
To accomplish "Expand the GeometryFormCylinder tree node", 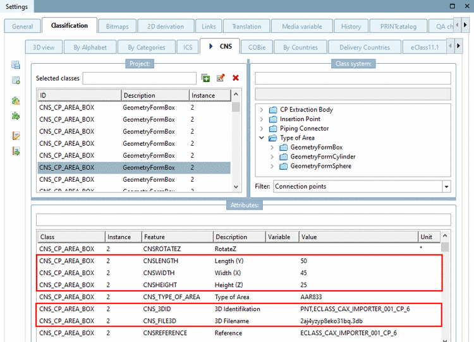I will coord(272,157).
